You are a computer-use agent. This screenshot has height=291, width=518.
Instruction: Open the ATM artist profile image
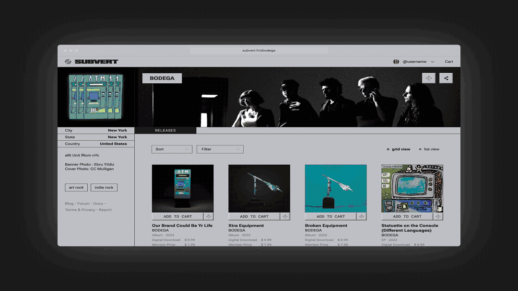pos(96,97)
